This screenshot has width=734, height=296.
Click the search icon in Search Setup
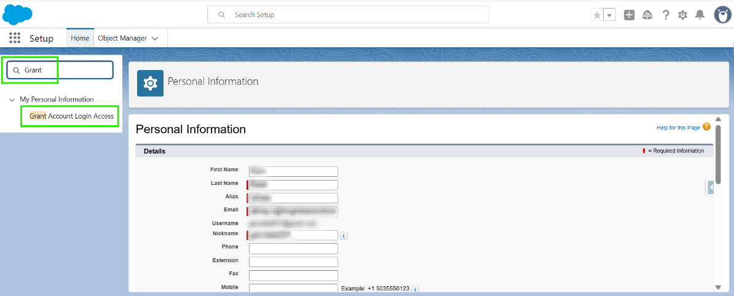tap(222, 15)
